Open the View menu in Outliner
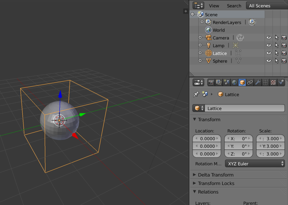 click(214, 6)
